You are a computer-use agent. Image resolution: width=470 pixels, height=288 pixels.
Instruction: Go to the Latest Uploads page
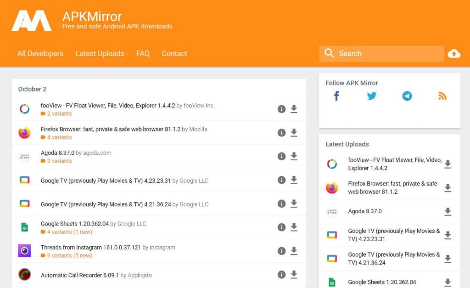point(100,54)
